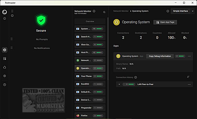This screenshot has height=119, width=197.
Task: Click the Destinations count value
Action: pyautogui.click(x=141, y=38)
